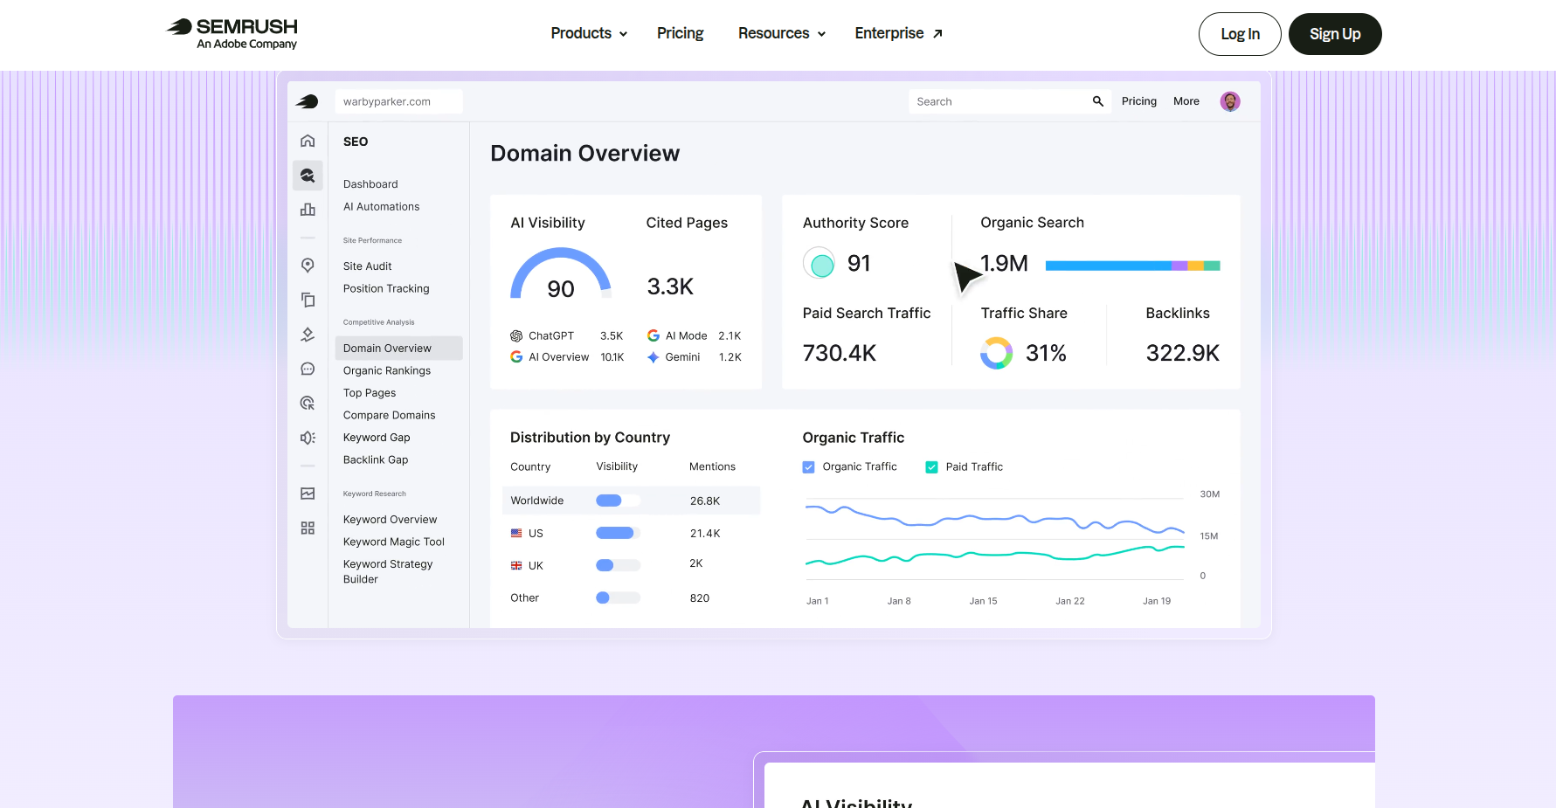
Task: Open Organic Rankings menu item
Action: coord(387,370)
